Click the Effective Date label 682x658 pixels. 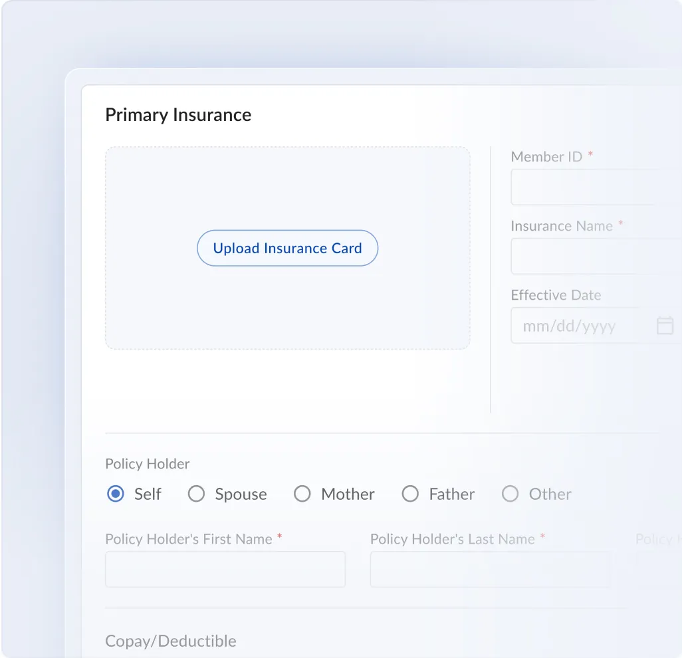tap(556, 295)
